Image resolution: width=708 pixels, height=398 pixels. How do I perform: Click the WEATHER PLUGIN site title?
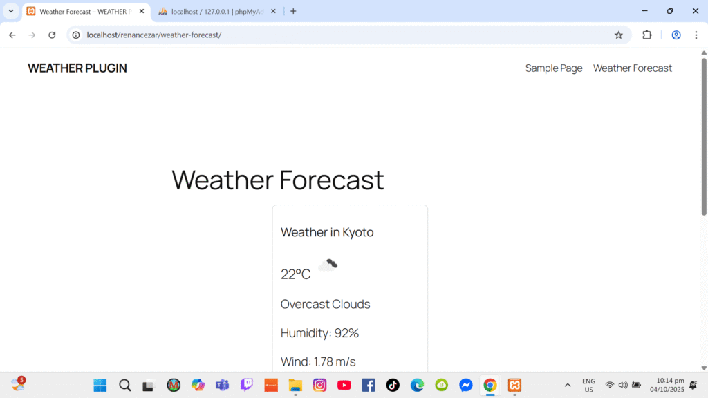point(77,68)
